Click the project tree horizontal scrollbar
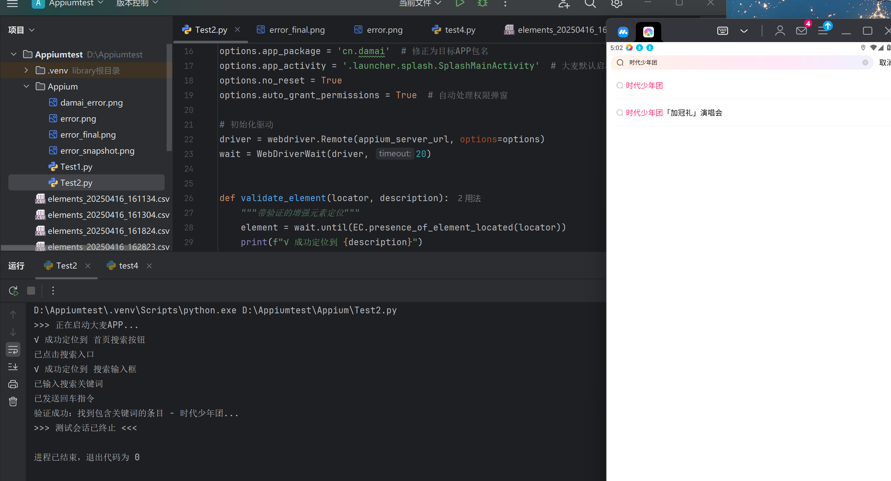This screenshot has height=481, width=891. point(17,248)
